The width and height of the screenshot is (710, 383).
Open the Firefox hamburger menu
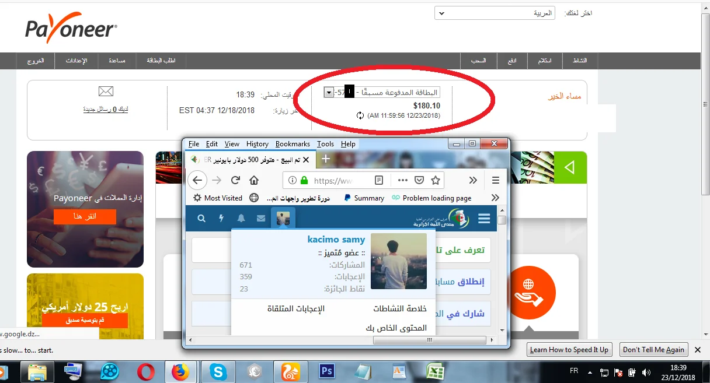[x=496, y=180]
